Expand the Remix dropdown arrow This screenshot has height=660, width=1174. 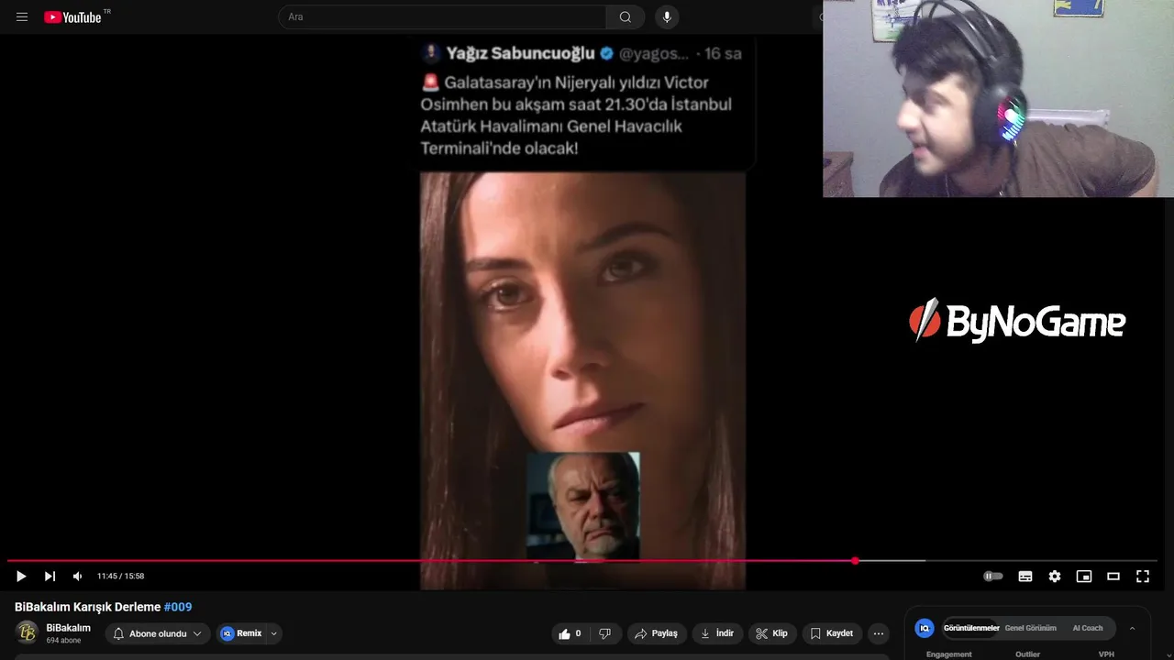tap(273, 633)
